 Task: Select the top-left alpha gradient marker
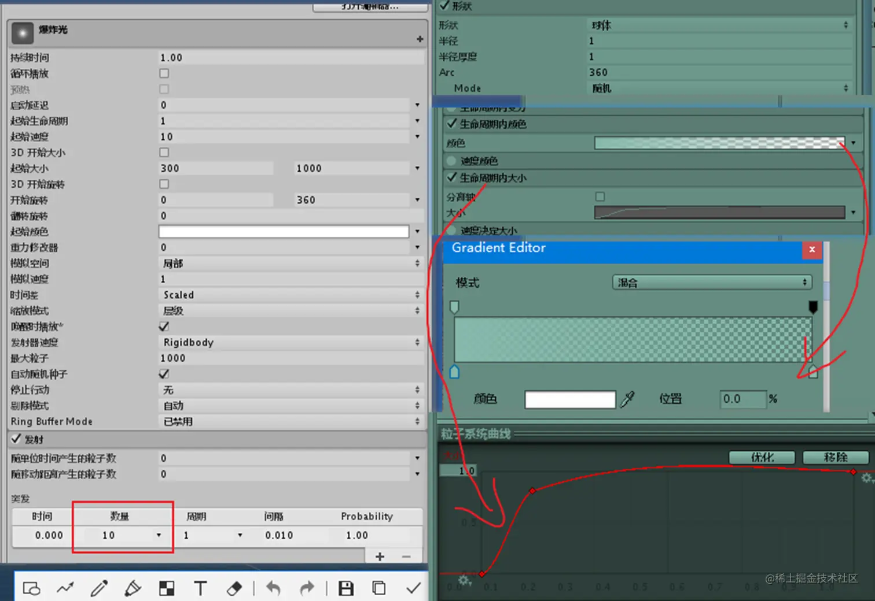(454, 307)
